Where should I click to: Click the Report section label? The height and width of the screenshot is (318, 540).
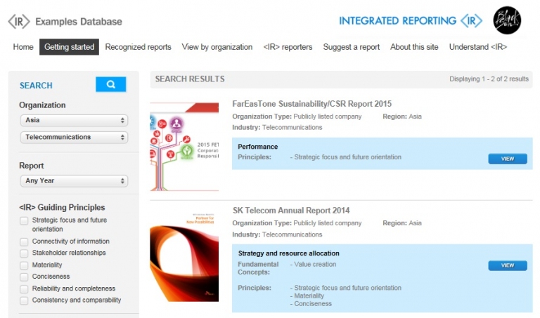pos(32,166)
